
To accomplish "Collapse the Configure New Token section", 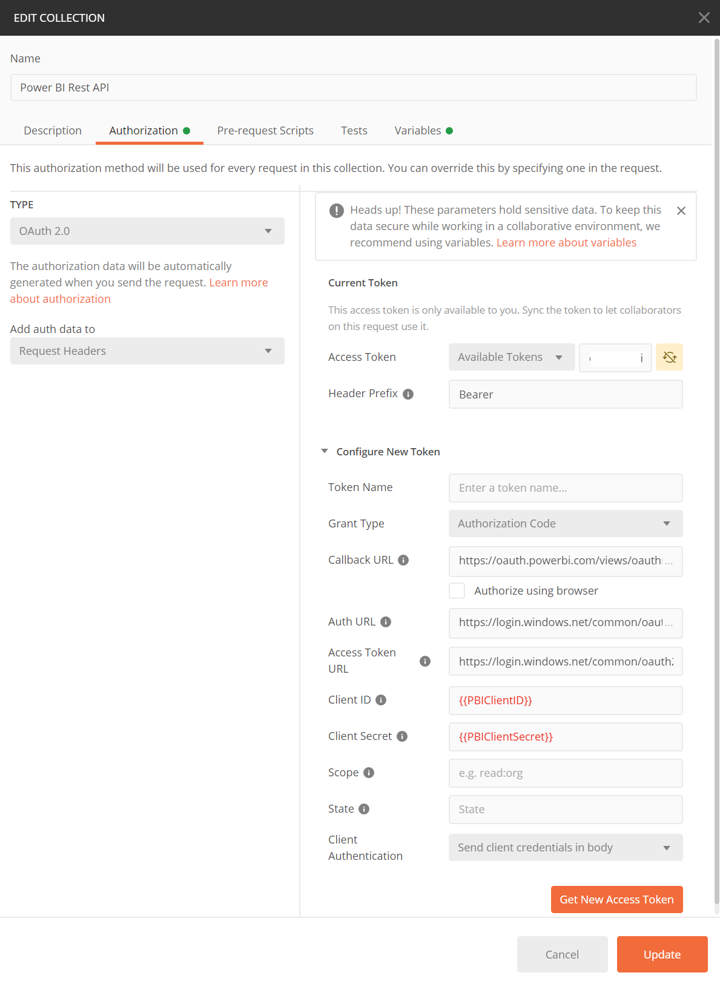I will coord(325,451).
